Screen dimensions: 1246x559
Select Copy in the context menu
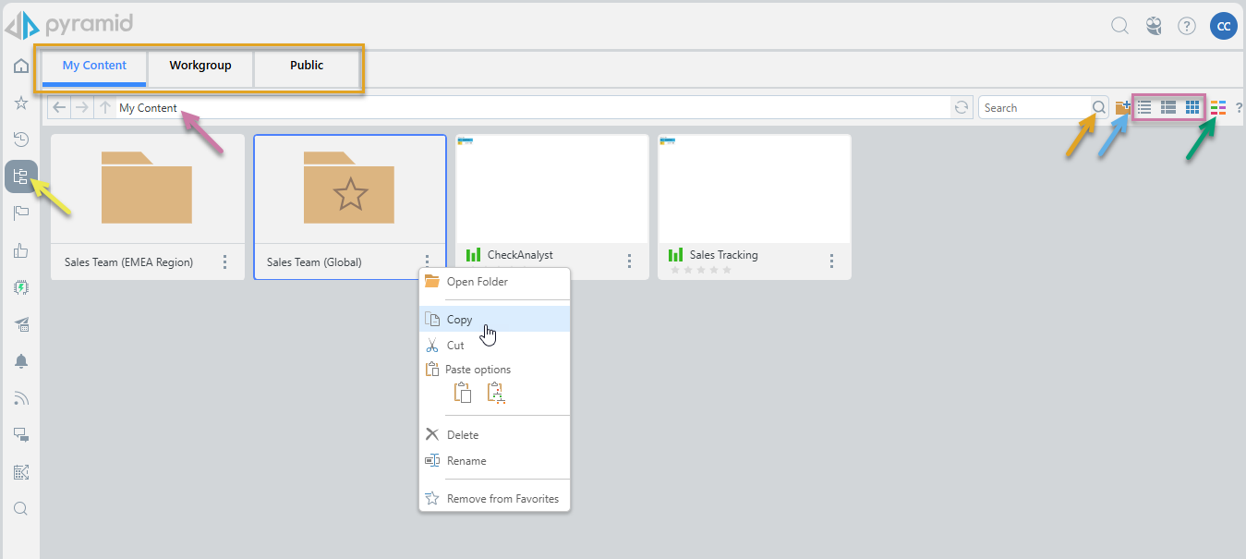(x=459, y=320)
